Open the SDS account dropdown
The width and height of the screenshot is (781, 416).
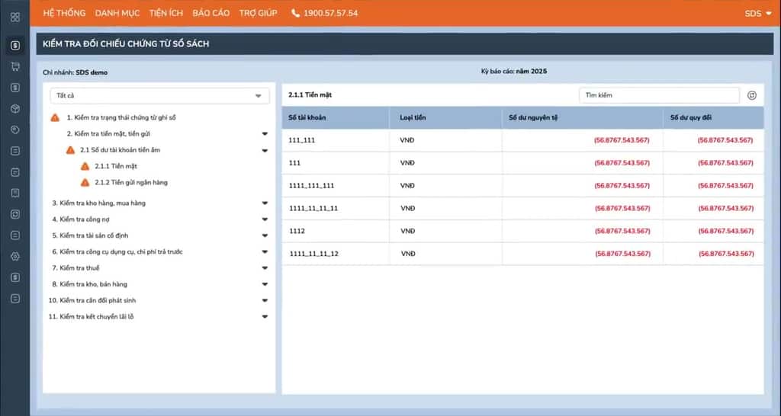758,14
